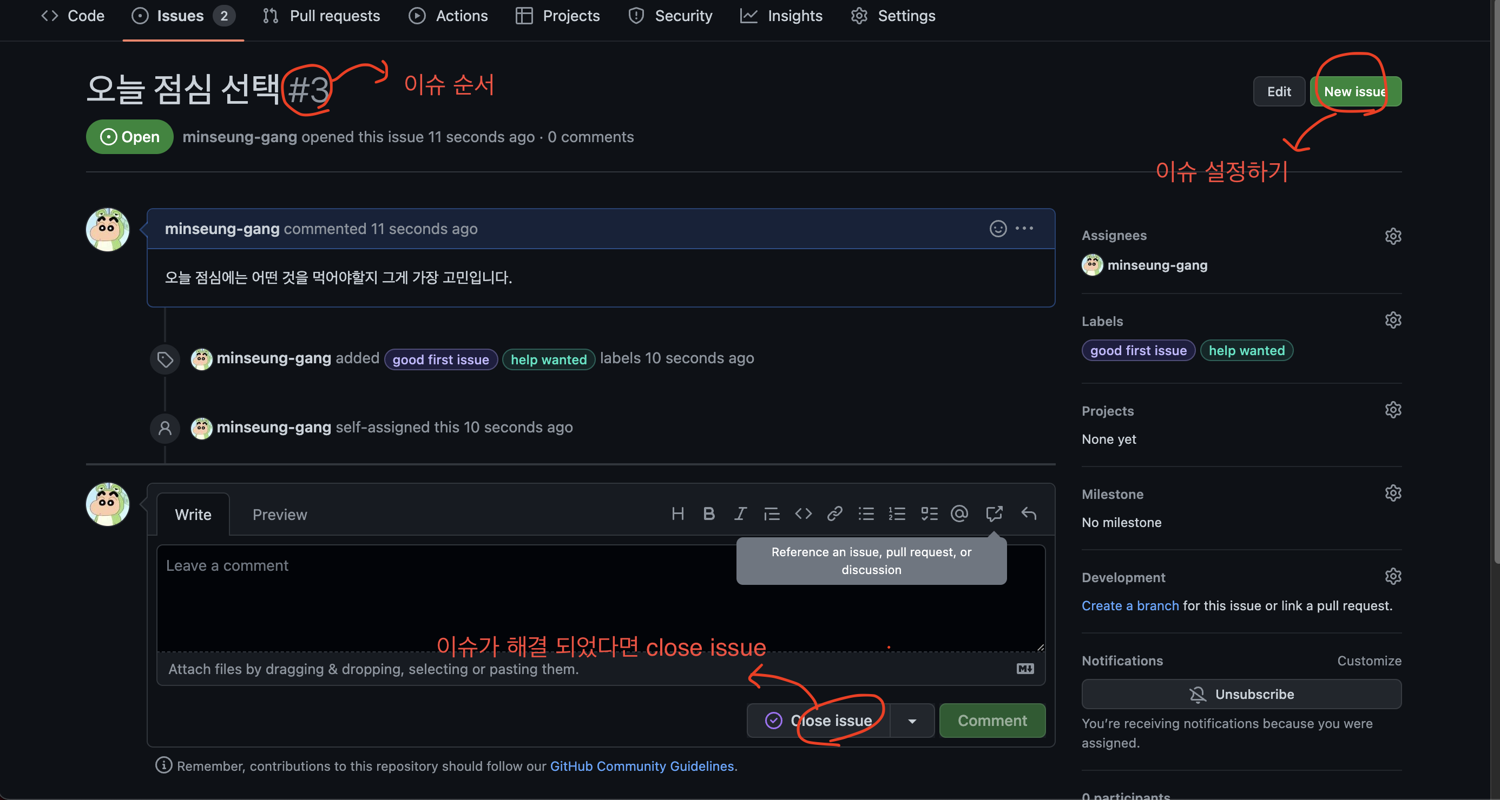Add a link via chain icon
The width and height of the screenshot is (1500, 800).
(834, 514)
